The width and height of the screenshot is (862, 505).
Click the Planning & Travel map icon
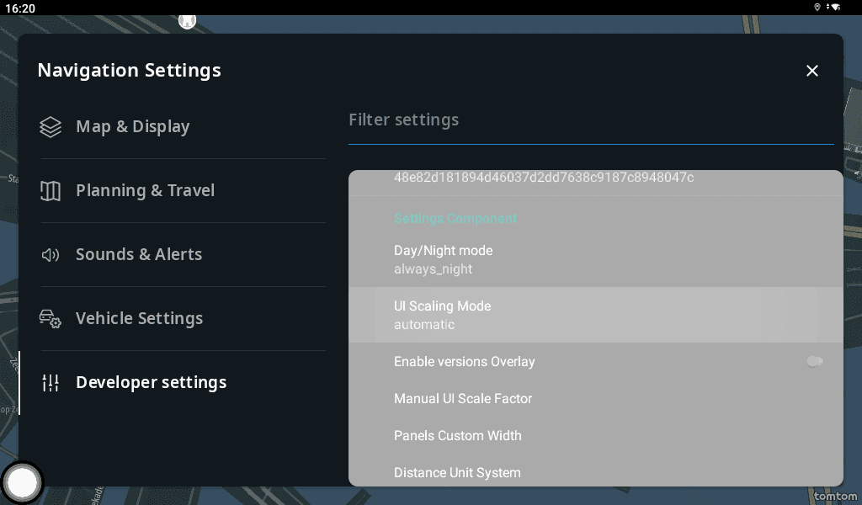tap(51, 191)
